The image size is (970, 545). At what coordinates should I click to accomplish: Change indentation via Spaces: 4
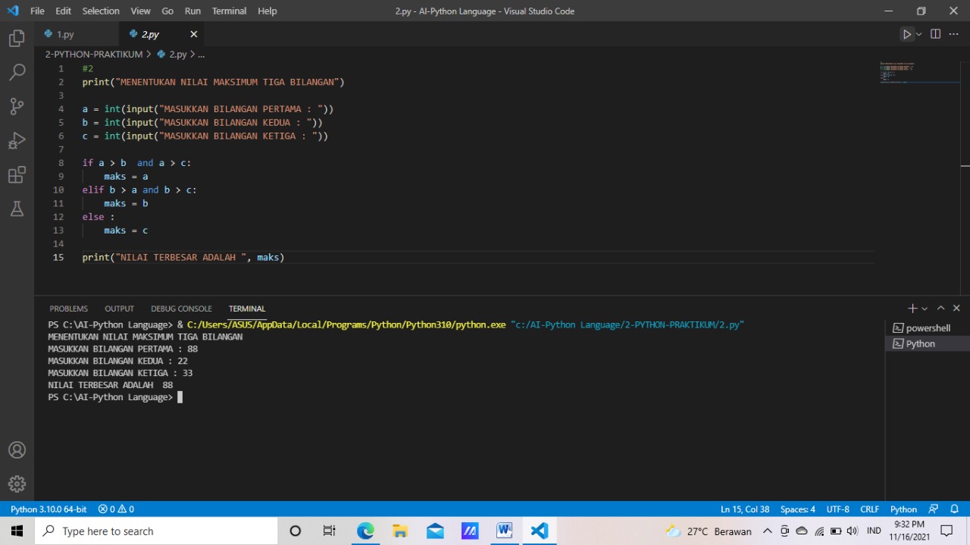point(797,509)
